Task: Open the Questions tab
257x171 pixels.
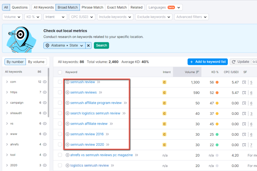Action: click(20, 7)
